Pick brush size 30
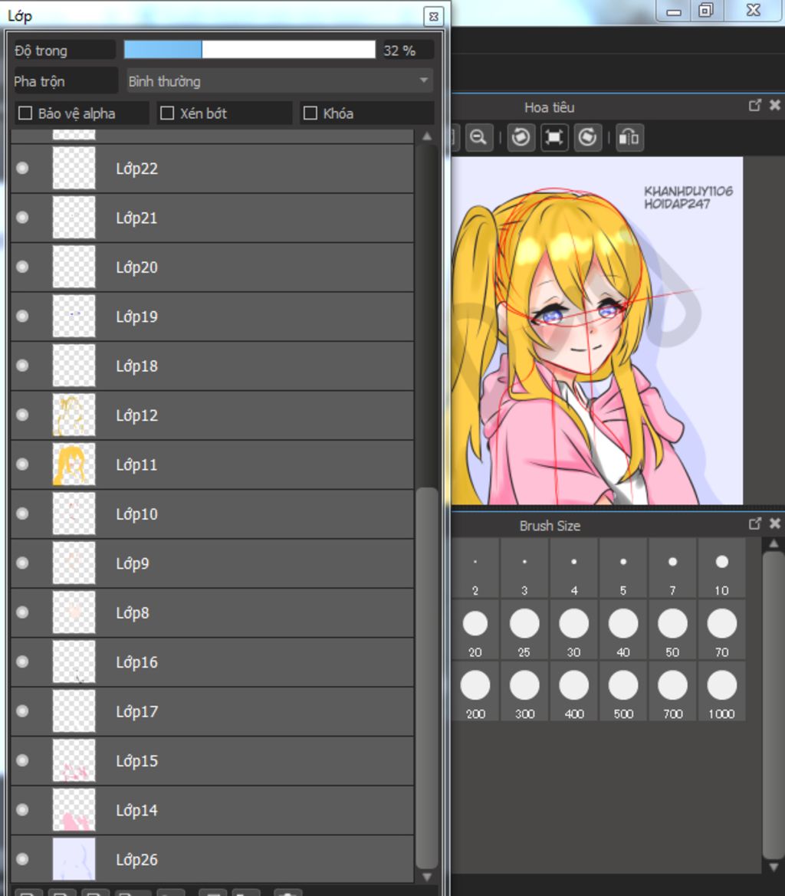 tap(573, 630)
